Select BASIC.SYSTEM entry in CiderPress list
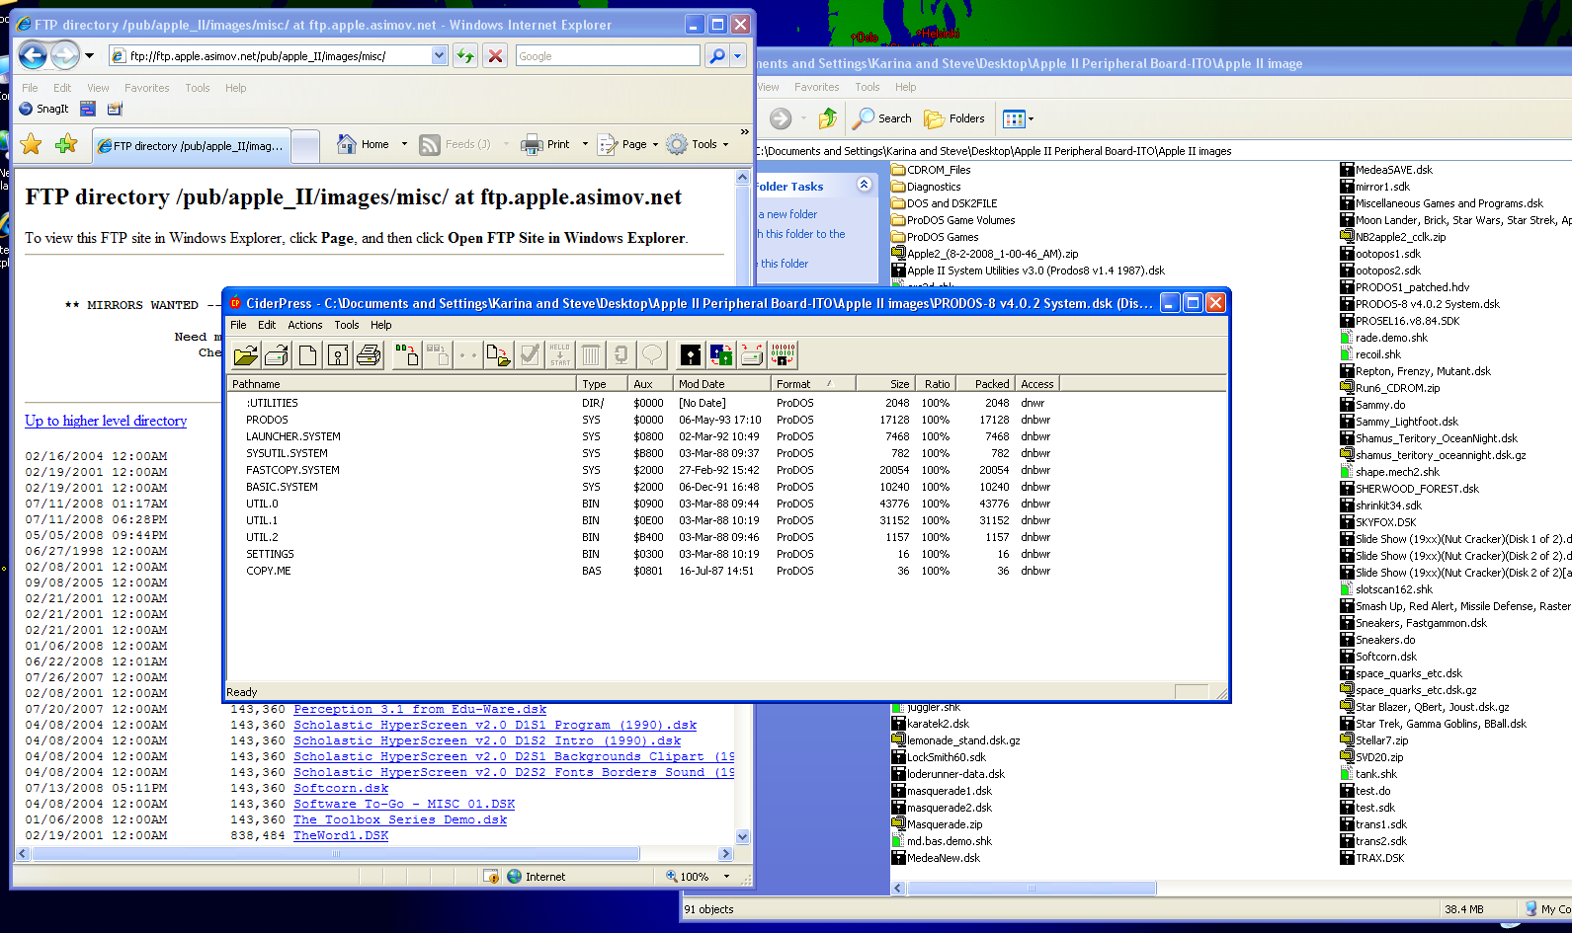This screenshot has width=1572, height=933. (282, 487)
